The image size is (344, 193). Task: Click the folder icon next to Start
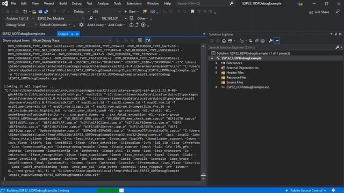click(x=145, y=11)
